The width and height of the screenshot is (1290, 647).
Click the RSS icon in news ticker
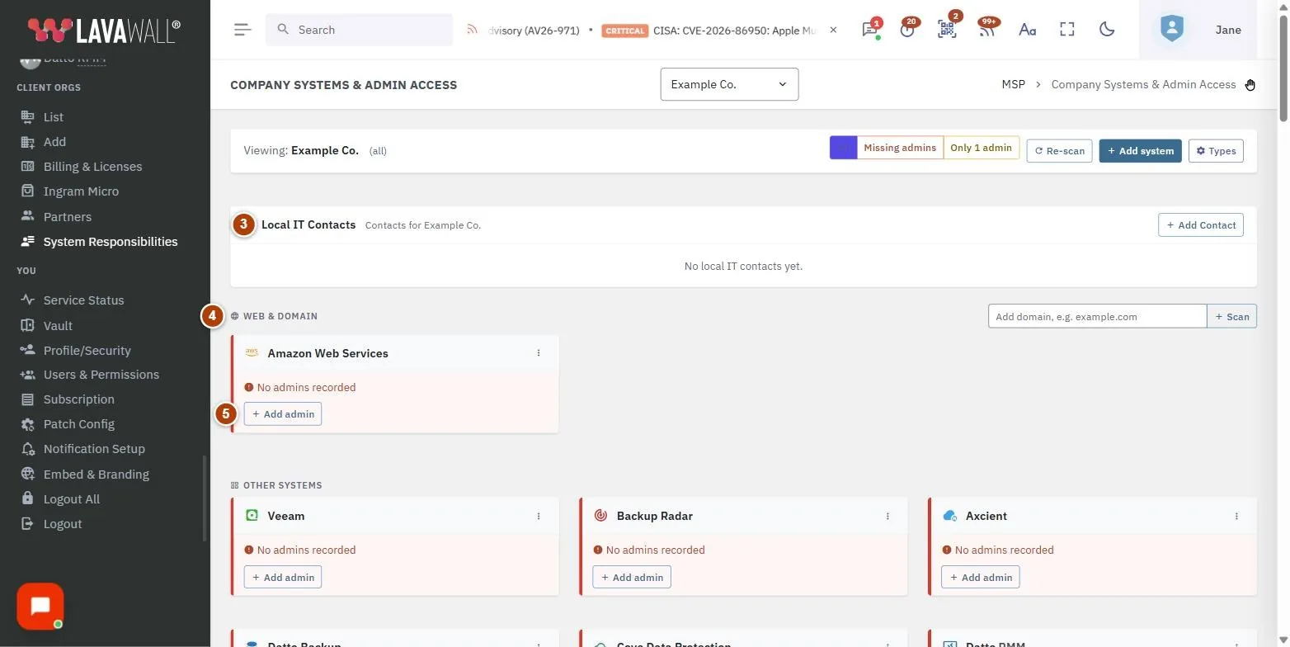(472, 30)
